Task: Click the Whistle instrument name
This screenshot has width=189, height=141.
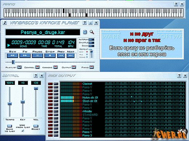Action: click(87, 111)
